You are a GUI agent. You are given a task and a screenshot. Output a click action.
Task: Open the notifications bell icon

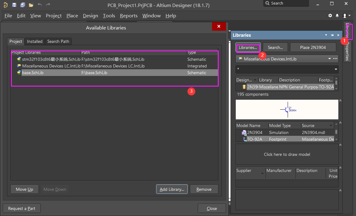(x=337, y=15)
